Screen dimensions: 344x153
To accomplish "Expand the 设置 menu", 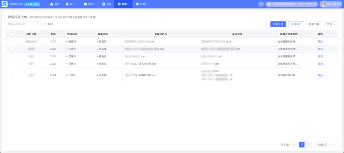I will click(x=141, y=4).
